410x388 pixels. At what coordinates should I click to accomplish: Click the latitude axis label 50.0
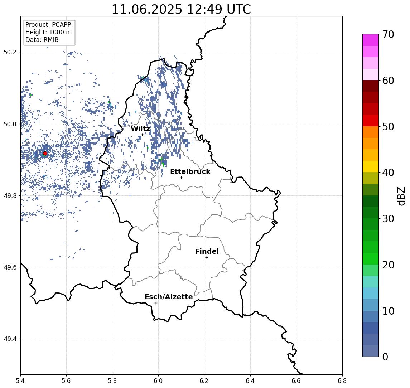click(x=10, y=124)
